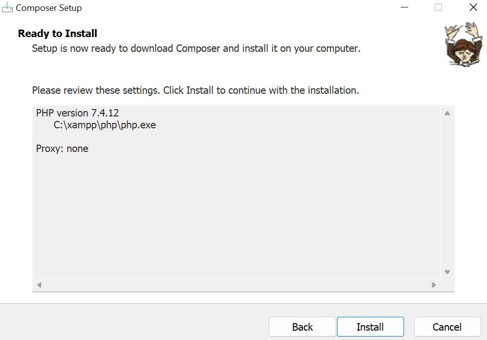Click the Composer Setup title bar icon
This screenshot has height=340, width=487.
pos(7,7)
